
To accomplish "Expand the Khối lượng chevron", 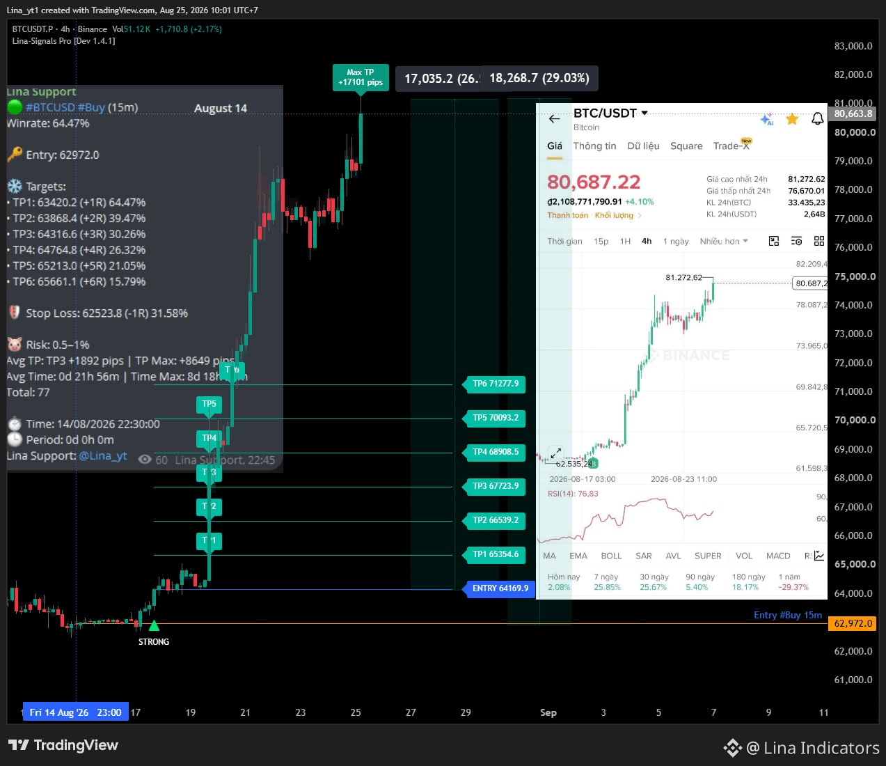I will [640, 215].
